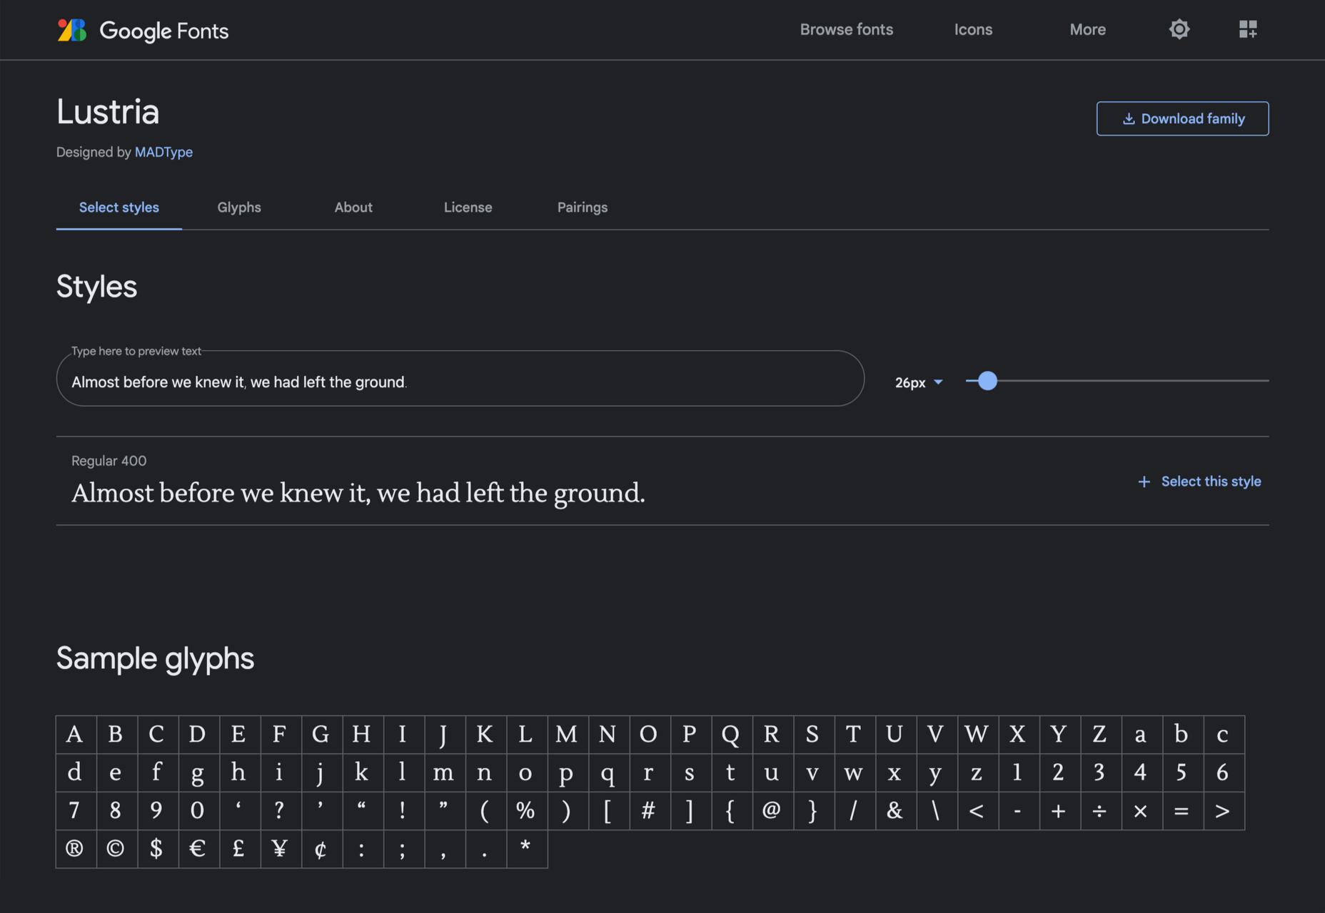
Task: Click the semicolon glyph cell
Action: (x=403, y=849)
